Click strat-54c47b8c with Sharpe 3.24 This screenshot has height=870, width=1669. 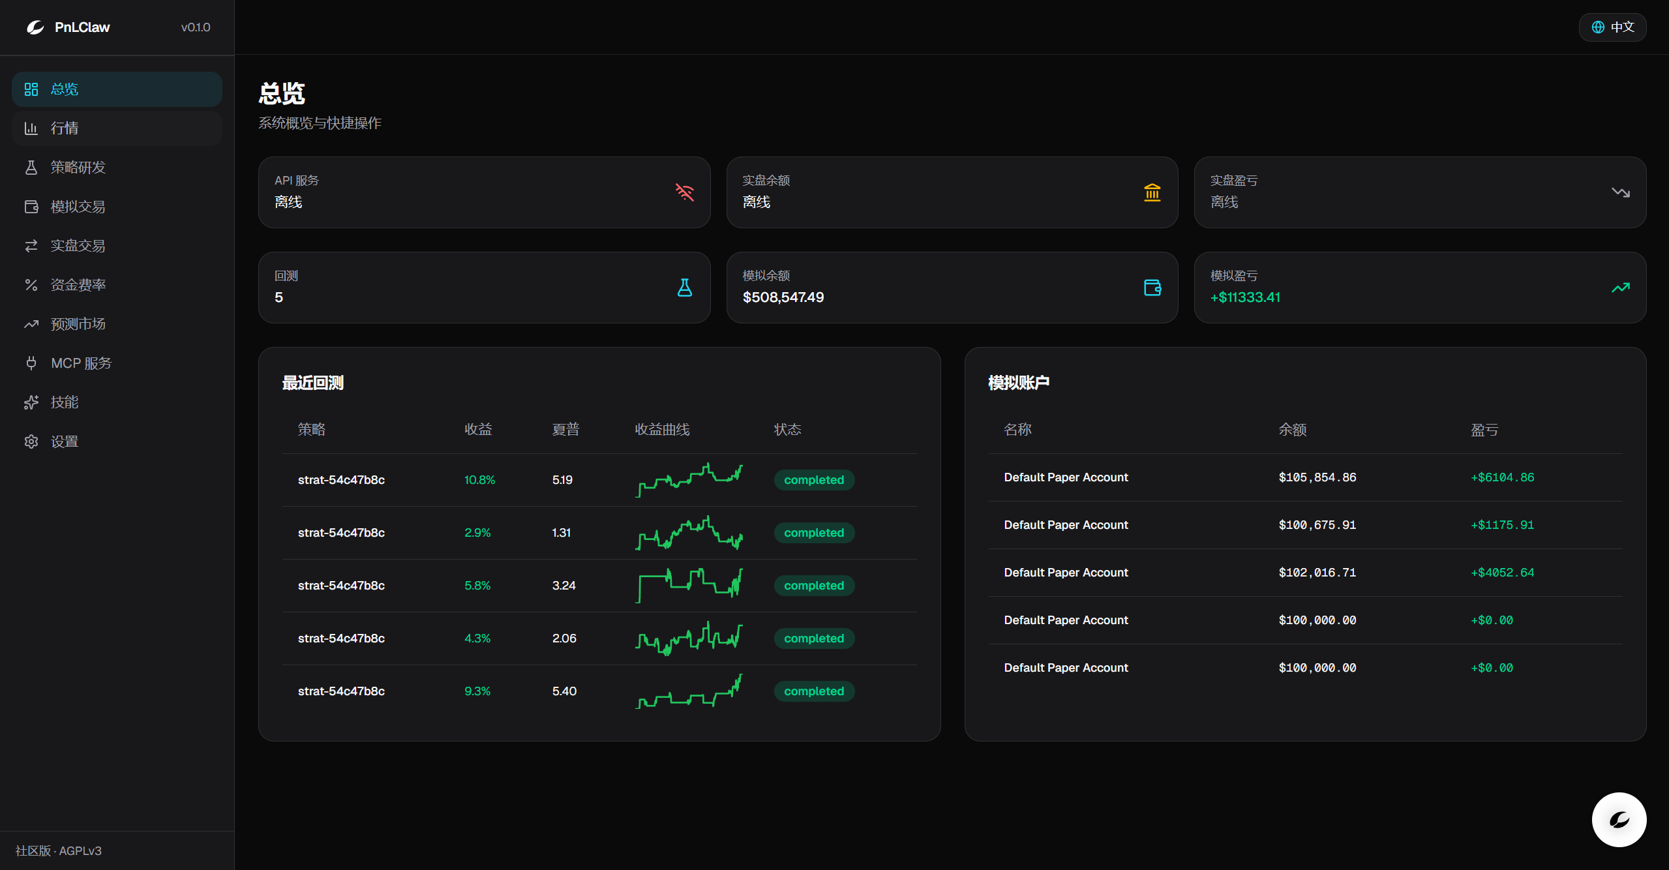pyautogui.click(x=341, y=586)
